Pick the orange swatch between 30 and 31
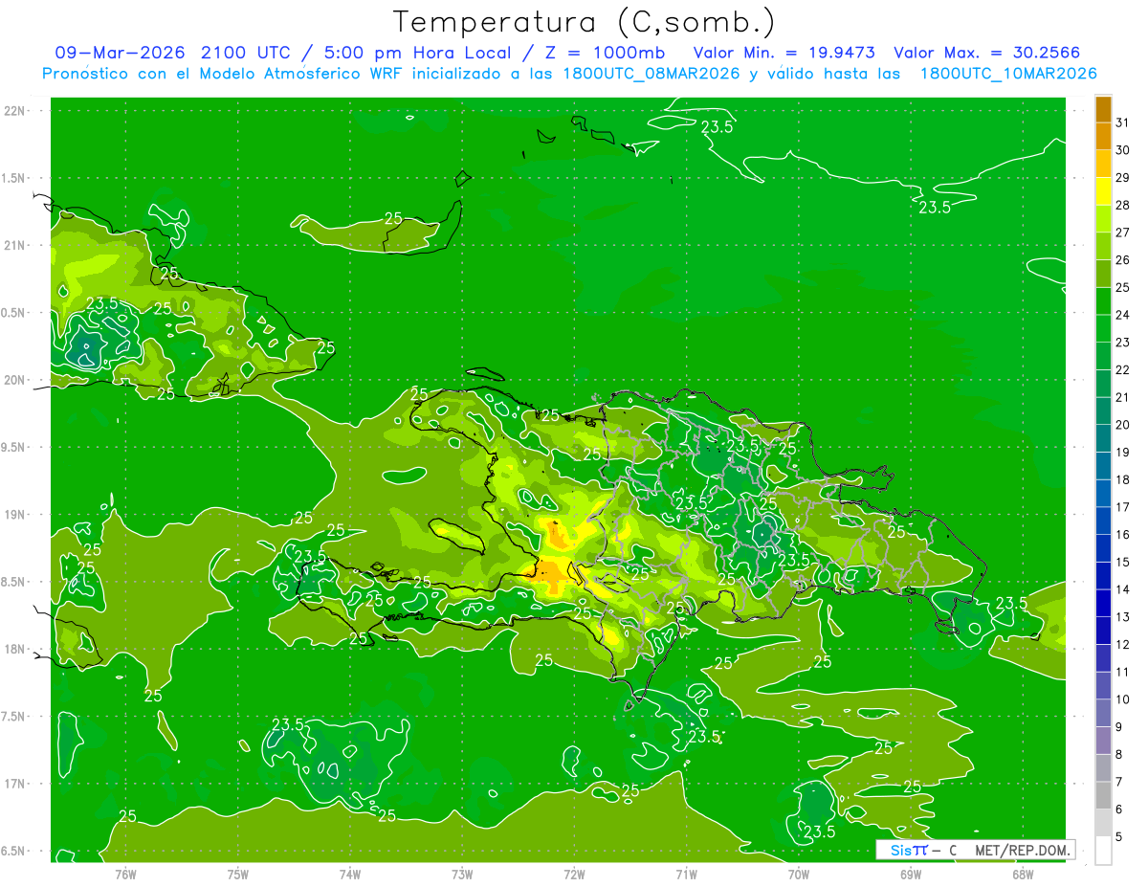Viewport: 1148px width, 887px height. coord(1103,136)
